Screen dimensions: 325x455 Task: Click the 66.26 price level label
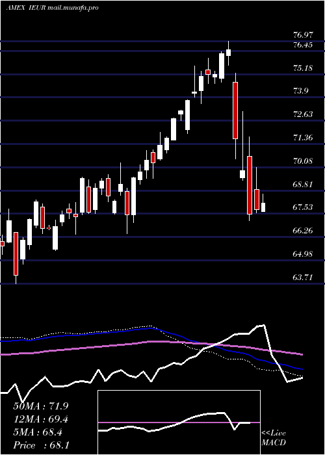[303, 231]
